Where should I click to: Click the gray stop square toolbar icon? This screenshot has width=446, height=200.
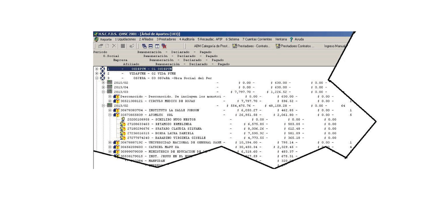(123, 46)
